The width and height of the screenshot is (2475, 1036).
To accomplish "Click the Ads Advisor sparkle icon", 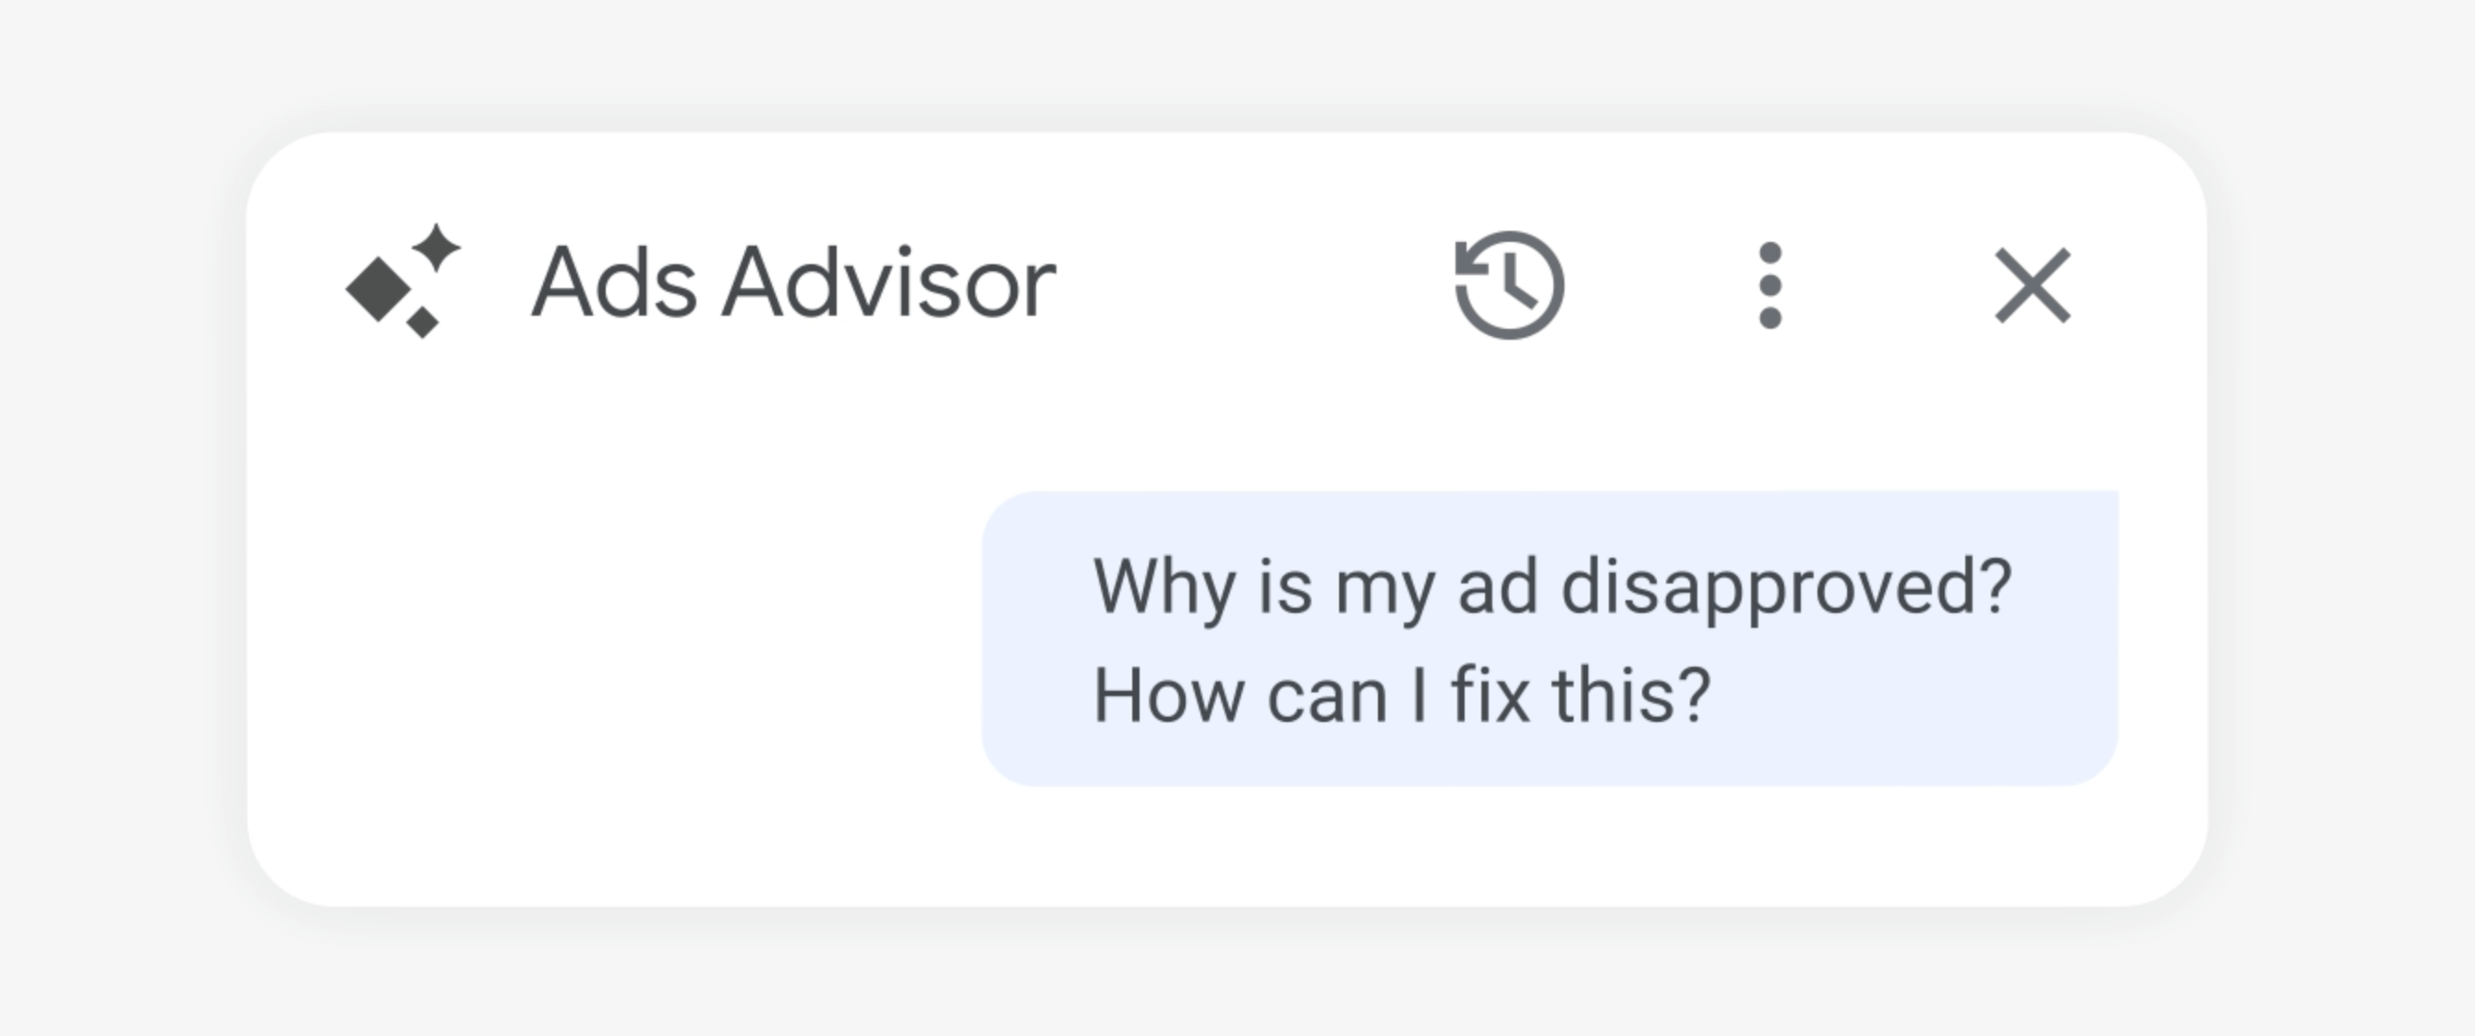I will pos(404,281).
